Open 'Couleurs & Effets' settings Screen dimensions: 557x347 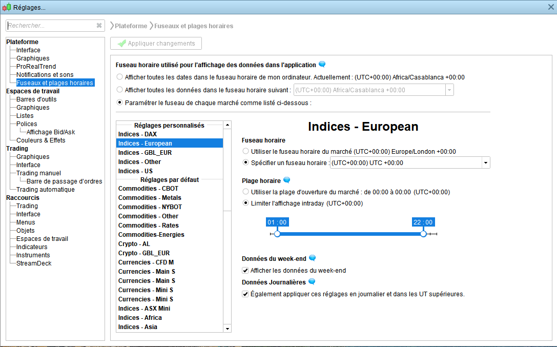41,140
